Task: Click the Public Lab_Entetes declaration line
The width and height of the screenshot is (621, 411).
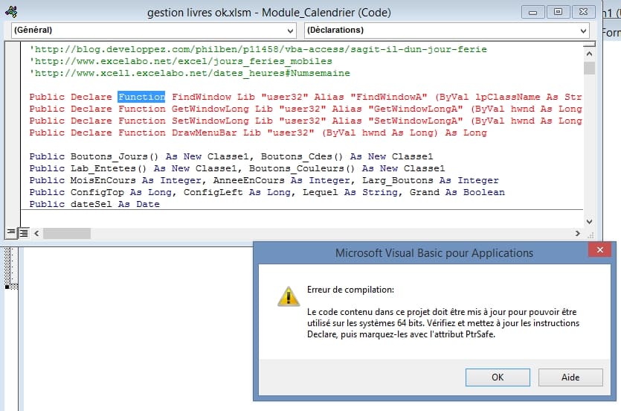Action: pos(237,168)
